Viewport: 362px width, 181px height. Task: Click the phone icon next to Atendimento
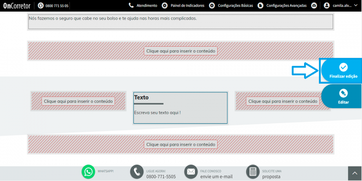coord(131,5)
